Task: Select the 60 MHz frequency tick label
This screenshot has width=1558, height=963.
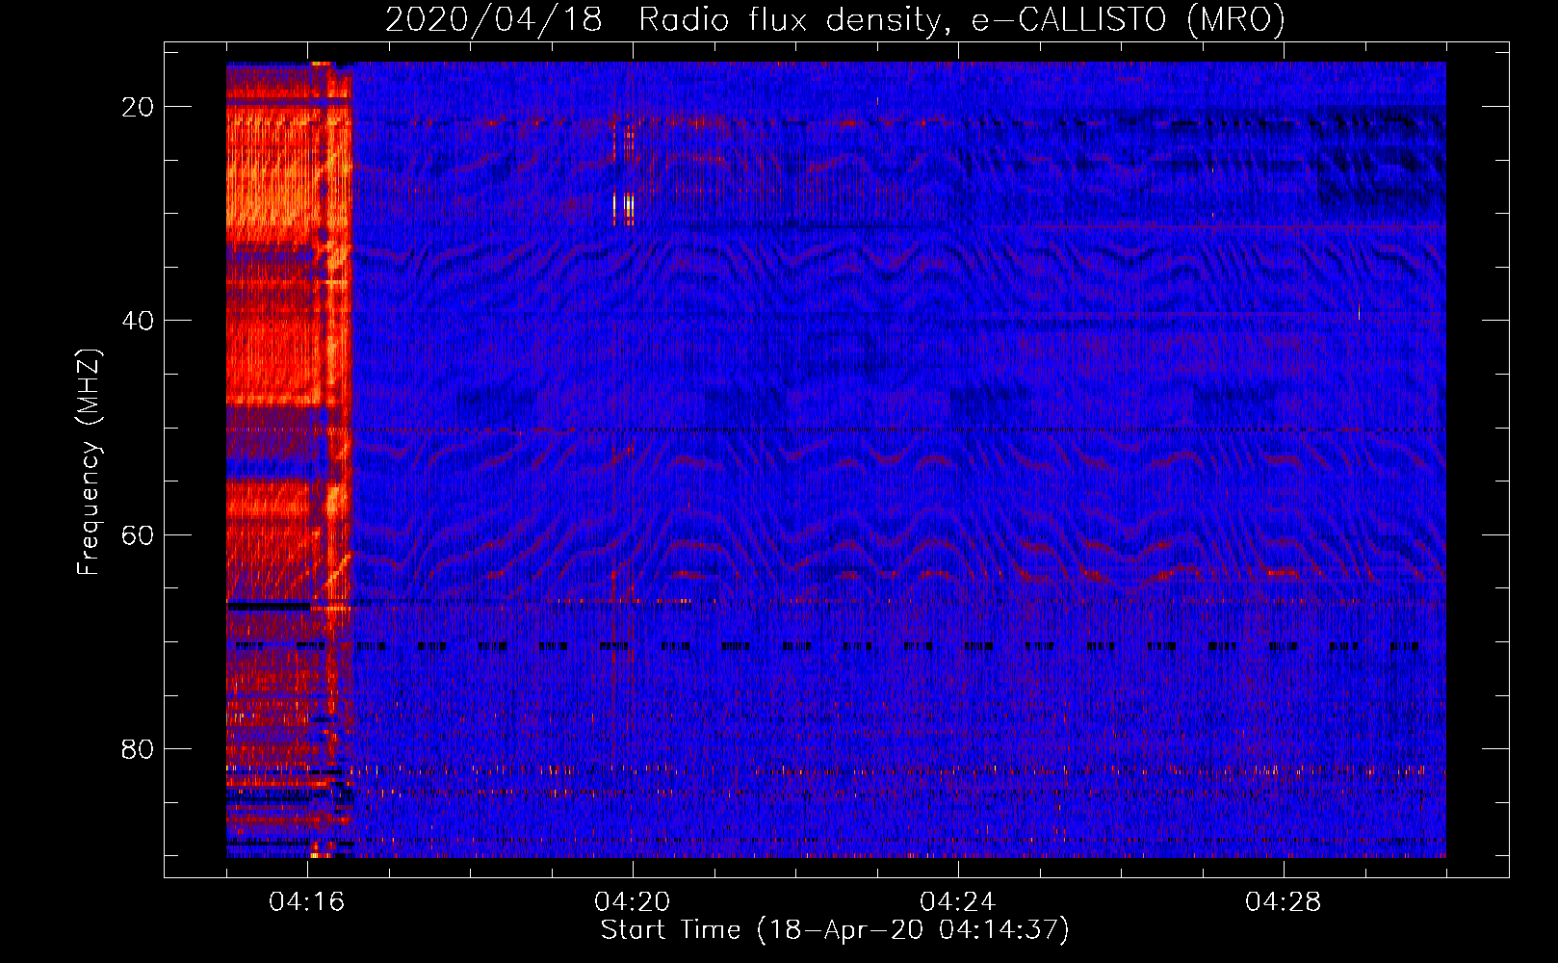Action: [x=138, y=534]
